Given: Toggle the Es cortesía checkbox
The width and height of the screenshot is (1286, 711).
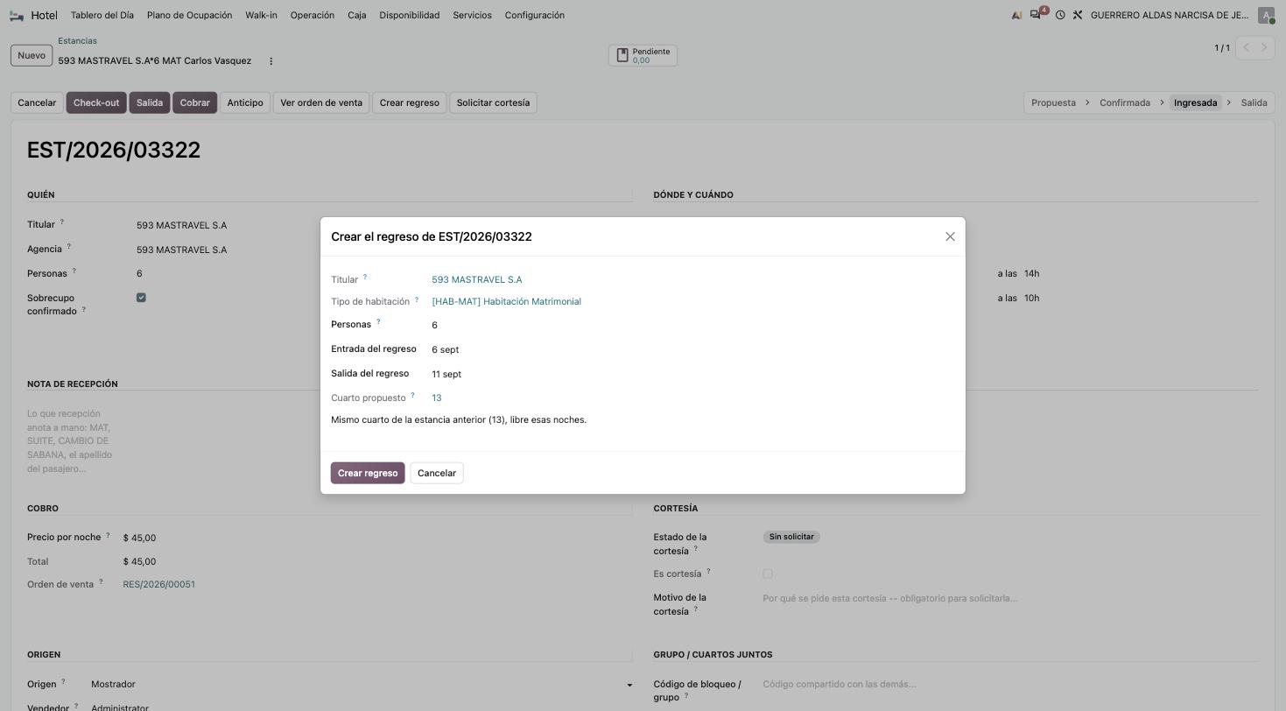Looking at the screenshot, I should pyautogui.click(x=768, y=574).
